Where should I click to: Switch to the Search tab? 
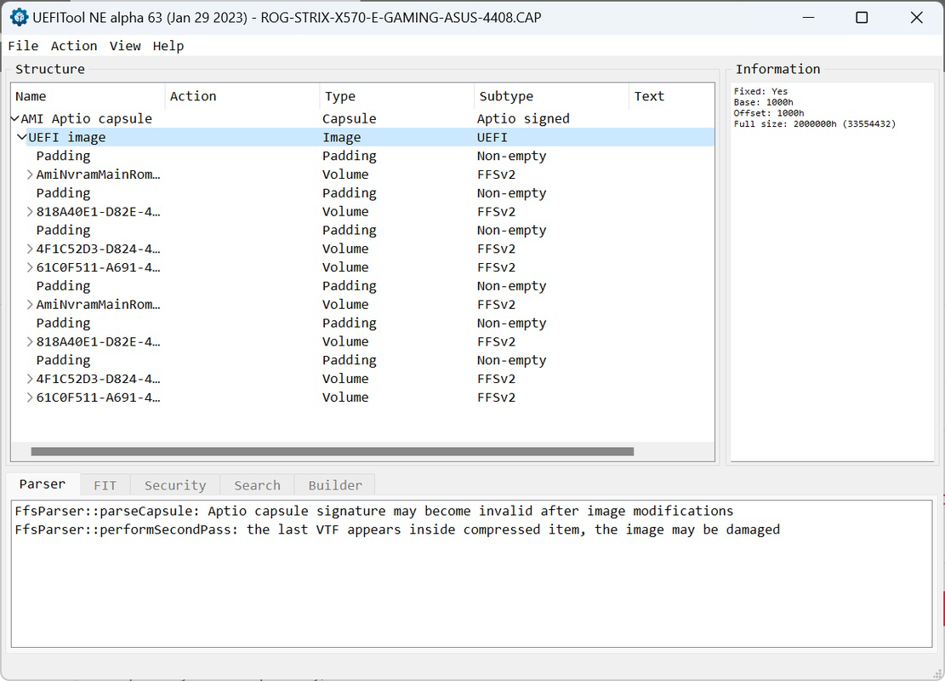pyautogui.click(x=258, y=485)
